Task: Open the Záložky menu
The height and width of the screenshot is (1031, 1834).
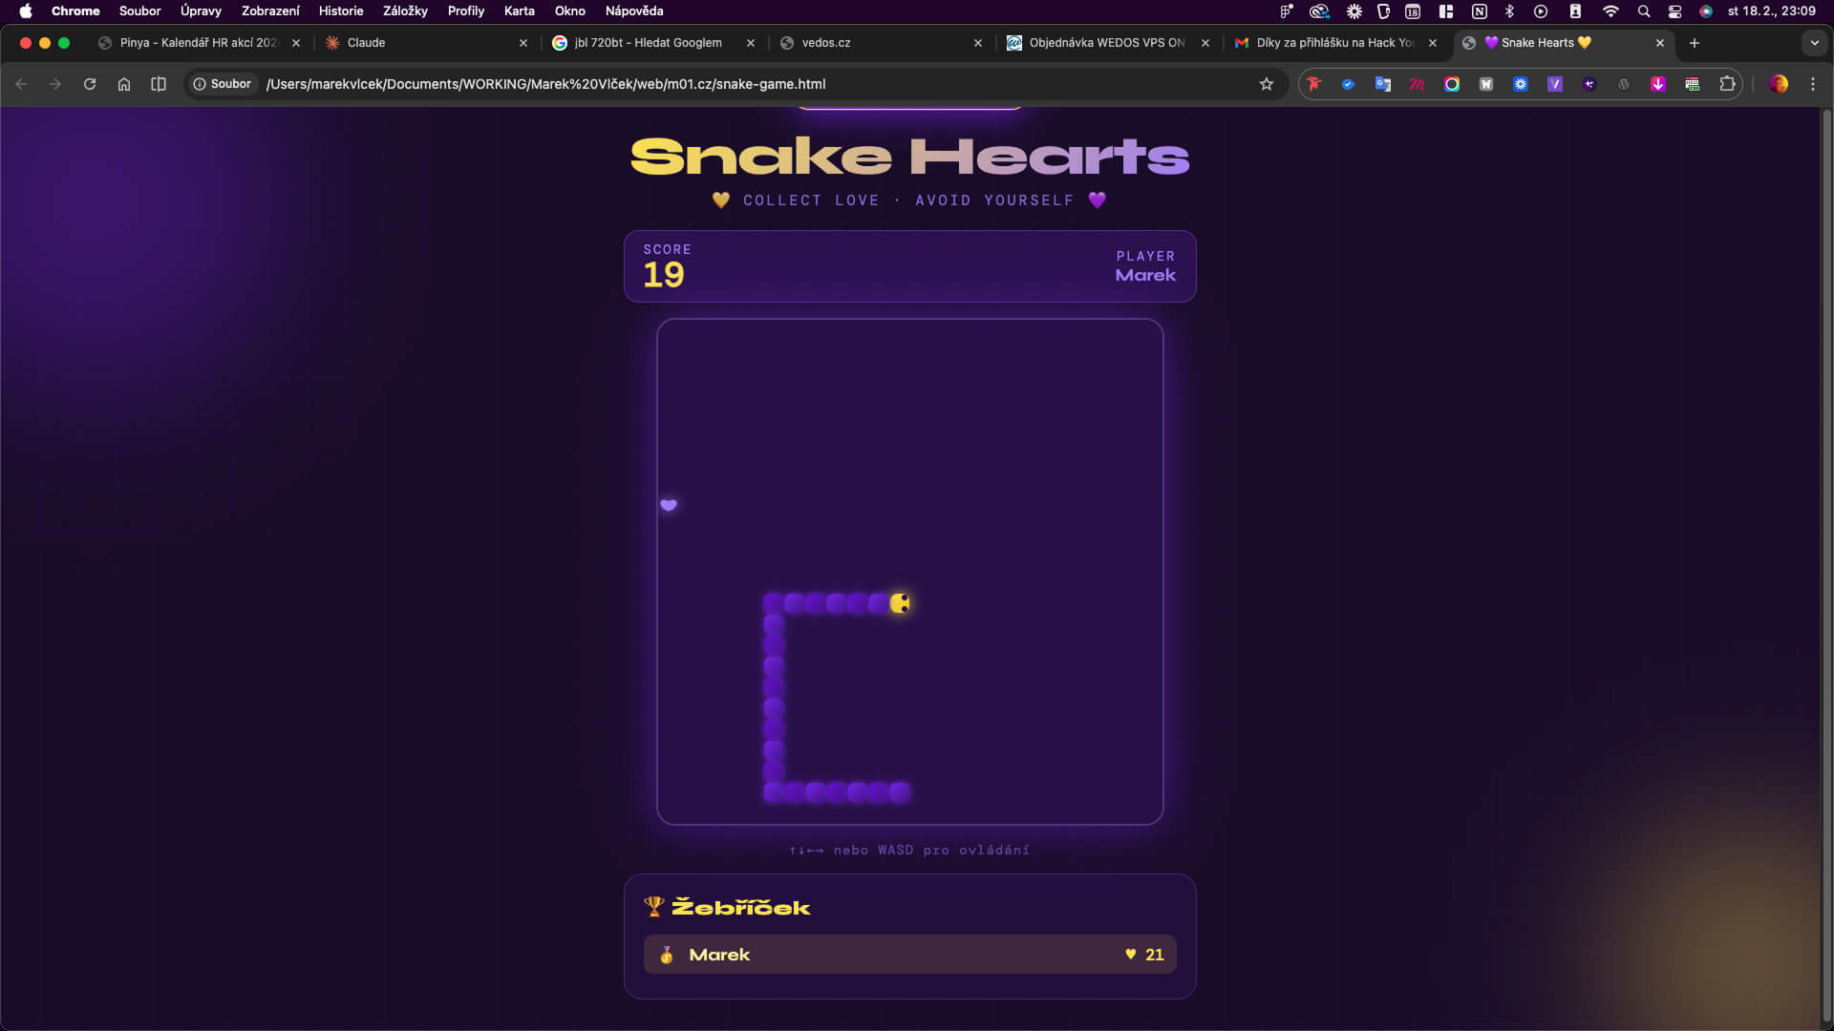Action: (405, 11)
